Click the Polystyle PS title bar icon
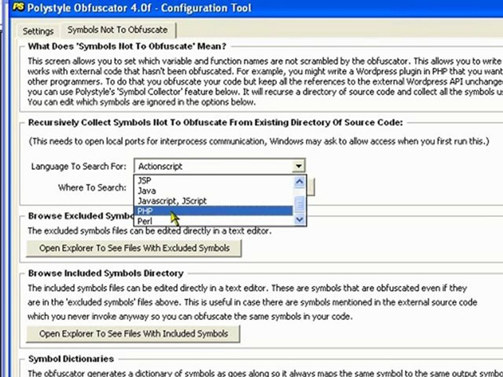 [x=18, y=7]
